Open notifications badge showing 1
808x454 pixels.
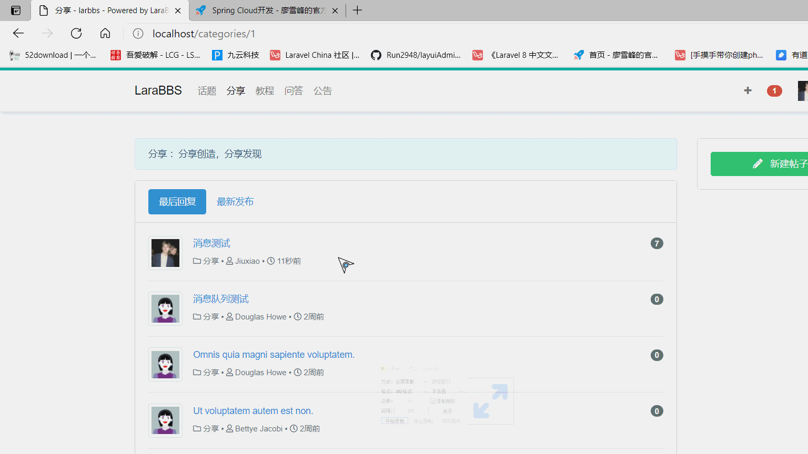point(774,91)
